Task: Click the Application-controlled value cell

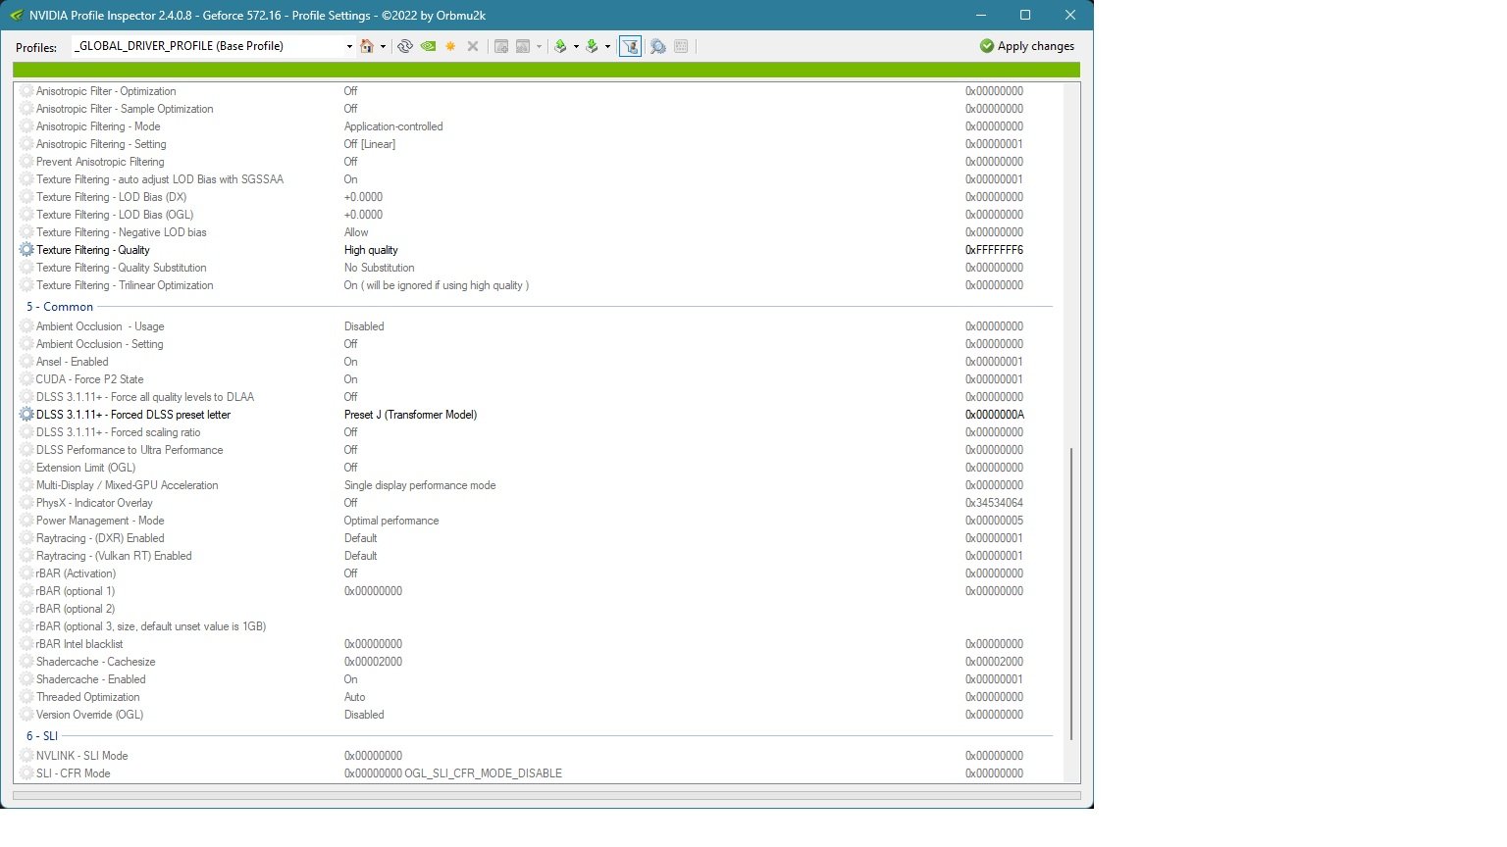Action: [393, 126]
